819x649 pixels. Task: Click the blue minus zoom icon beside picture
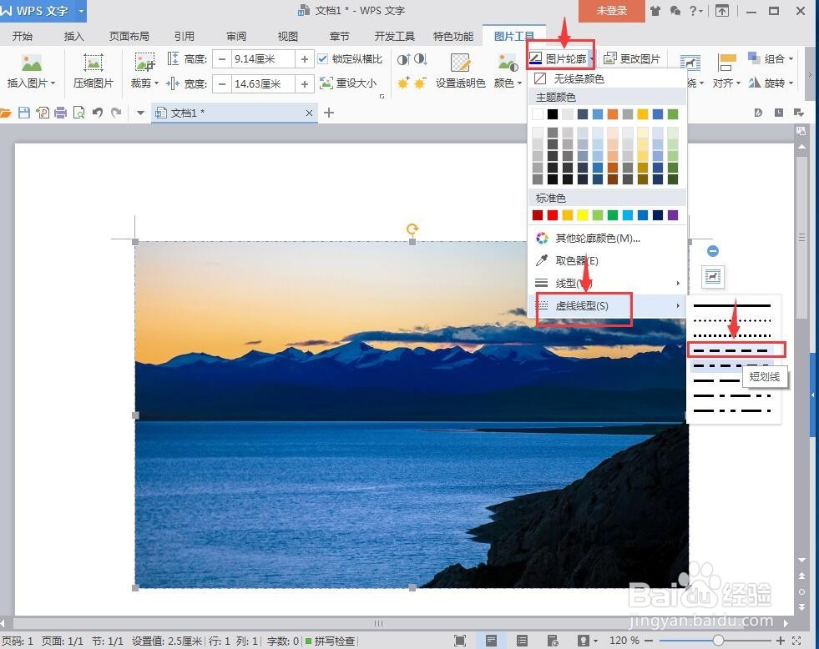(713, 251)
